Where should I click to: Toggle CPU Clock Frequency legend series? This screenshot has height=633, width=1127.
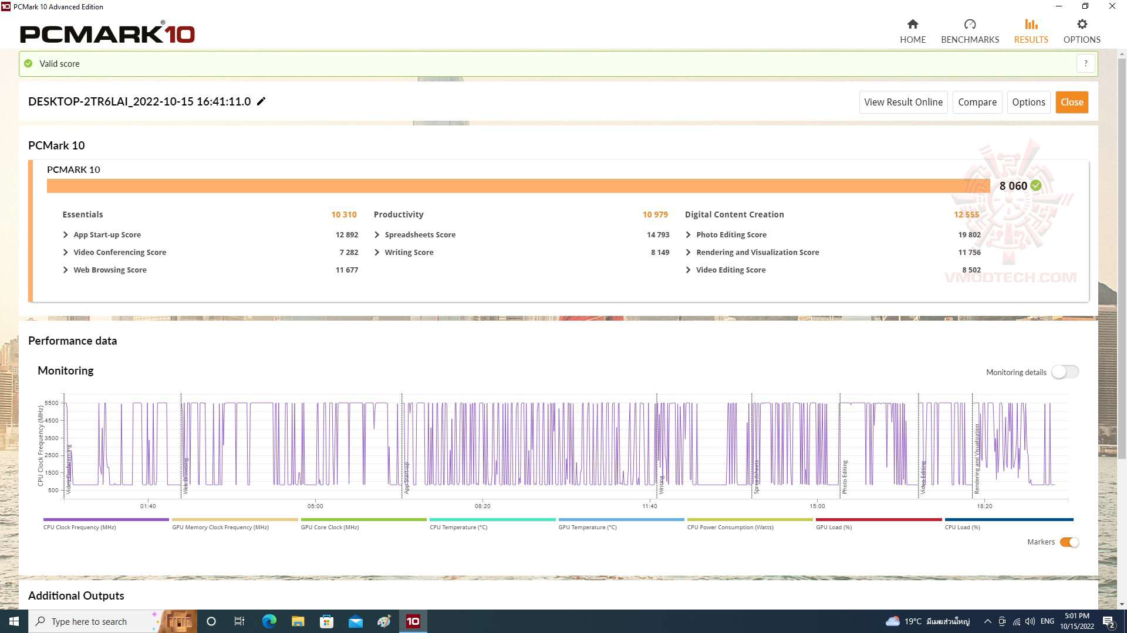tap(106, 520)
